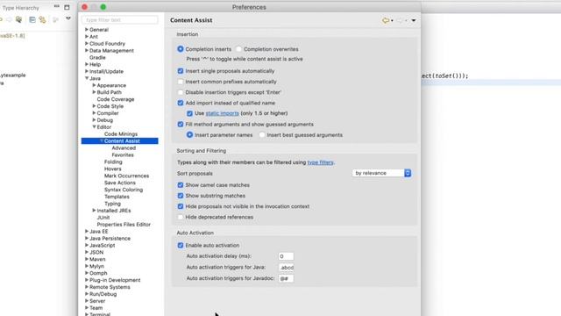Image resolution: width=561 pixels, height=316 pixels.
Task: Open Favorites under Content Assist
Action: point(123,154)
